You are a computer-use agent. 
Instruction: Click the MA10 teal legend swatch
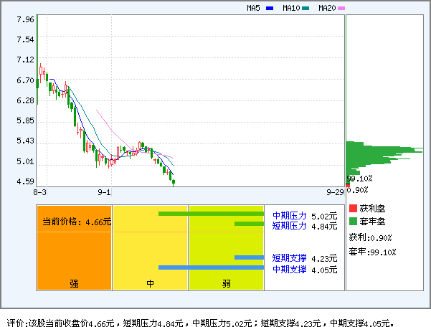306,8
